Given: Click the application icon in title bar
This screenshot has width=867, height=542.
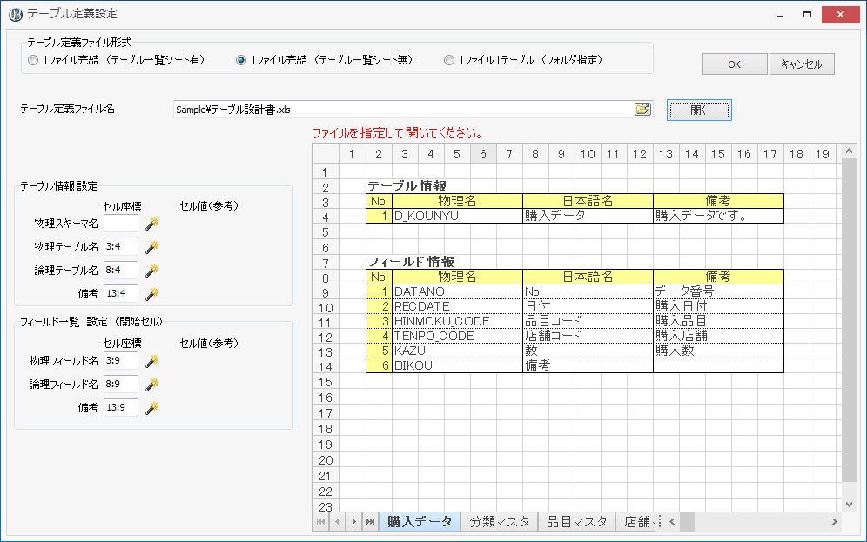Looking at the screenshot, I should tap(16, 15).
